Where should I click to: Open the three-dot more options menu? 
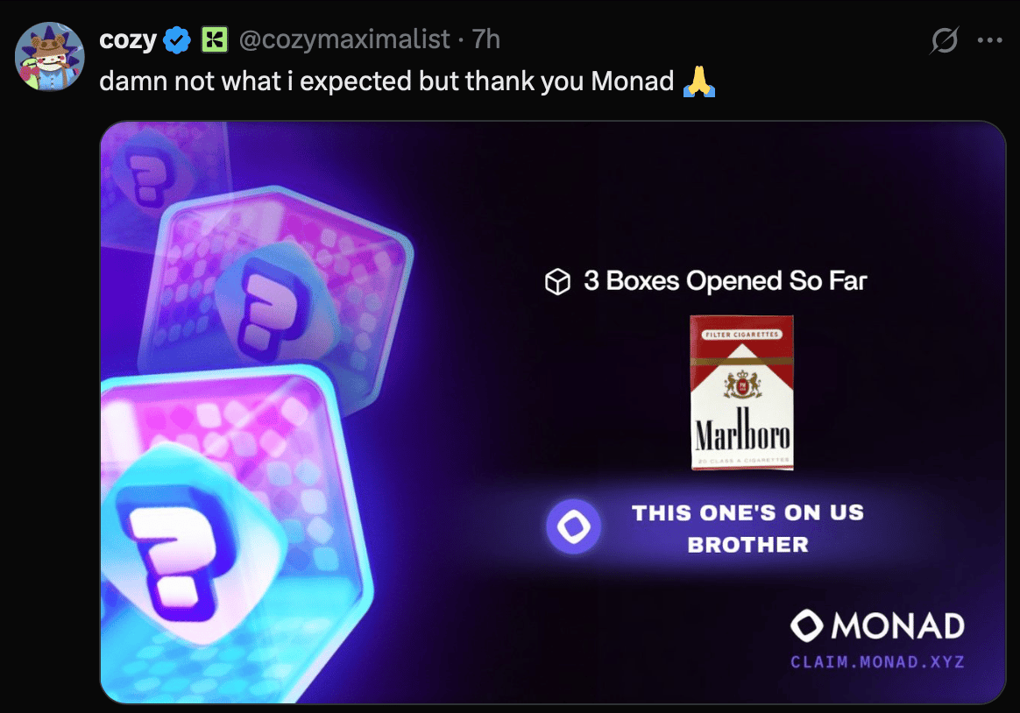(989, 40)
